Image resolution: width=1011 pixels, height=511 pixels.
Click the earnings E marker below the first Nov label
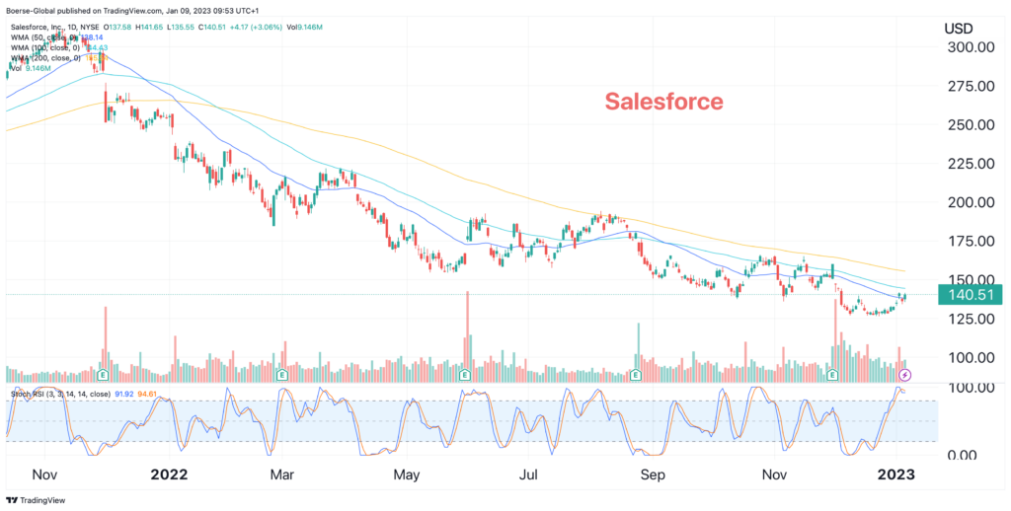point(102,375)
